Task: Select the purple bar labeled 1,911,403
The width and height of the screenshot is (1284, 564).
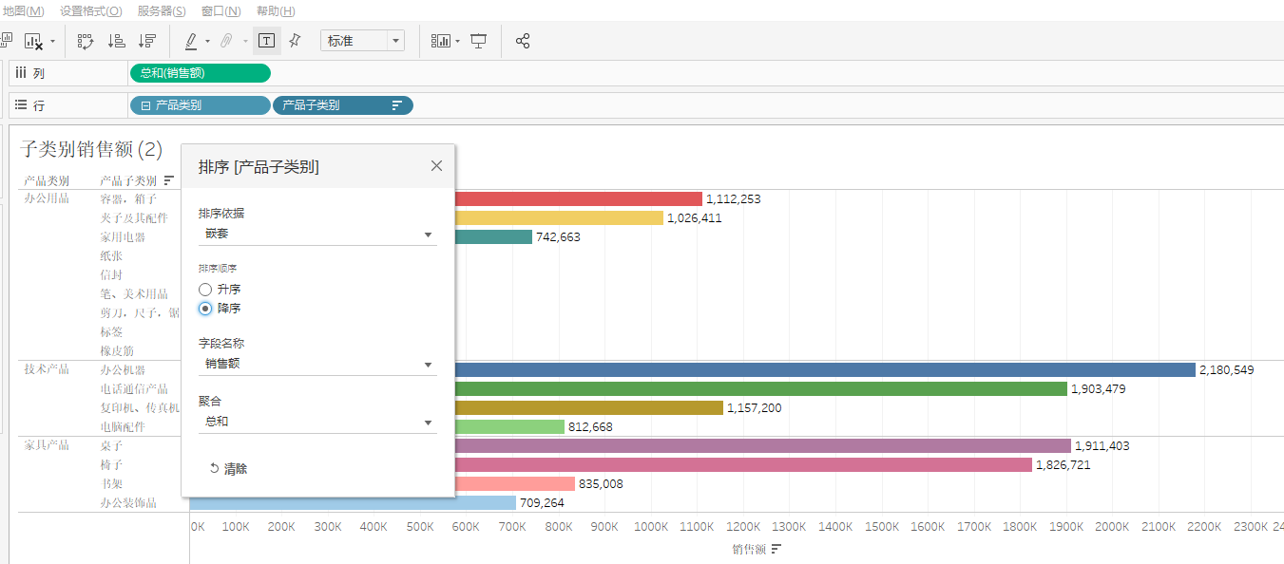Action: (x=762, y=446)
